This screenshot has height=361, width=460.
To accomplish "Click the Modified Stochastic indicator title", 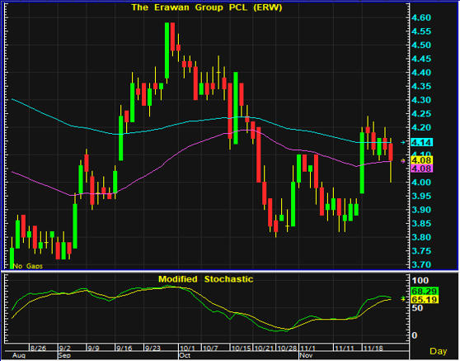I will point(205,279).
